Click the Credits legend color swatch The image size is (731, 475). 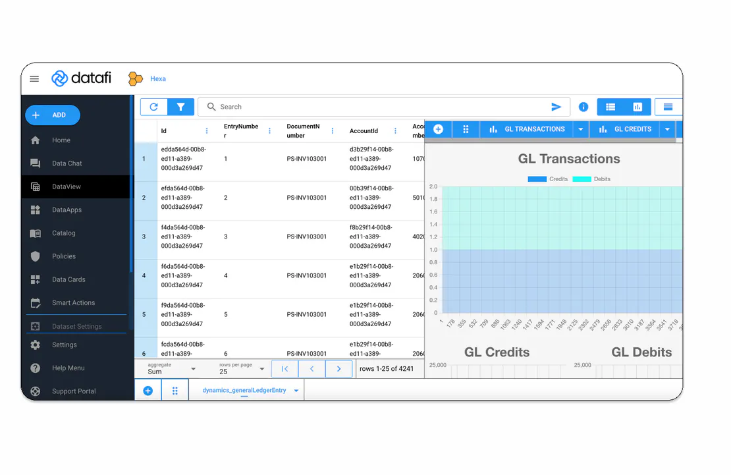(x=537, y=179)
